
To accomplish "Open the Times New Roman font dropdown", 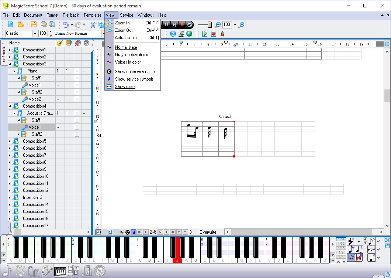I will [103, 34].
